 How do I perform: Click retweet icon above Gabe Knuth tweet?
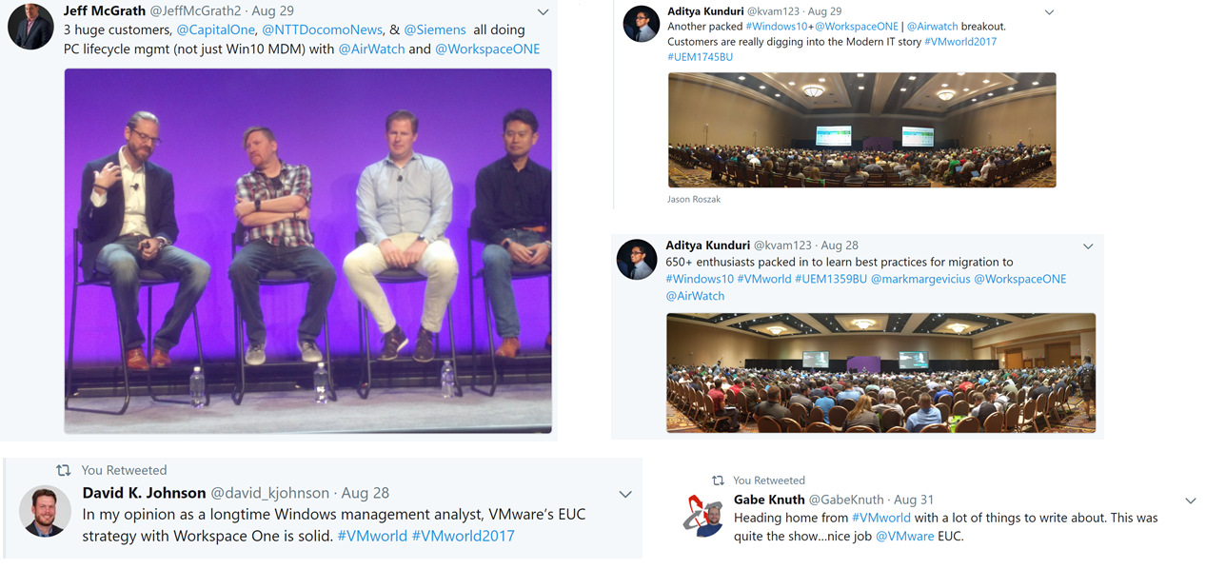[x=718, y=481]
